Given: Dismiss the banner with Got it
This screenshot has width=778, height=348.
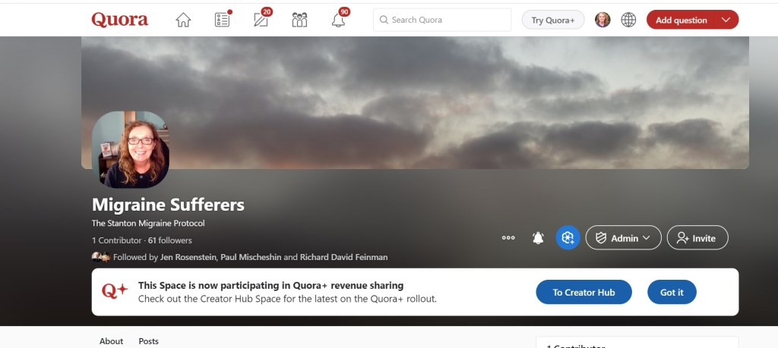Looking at the screenshot, I should 672,293.
